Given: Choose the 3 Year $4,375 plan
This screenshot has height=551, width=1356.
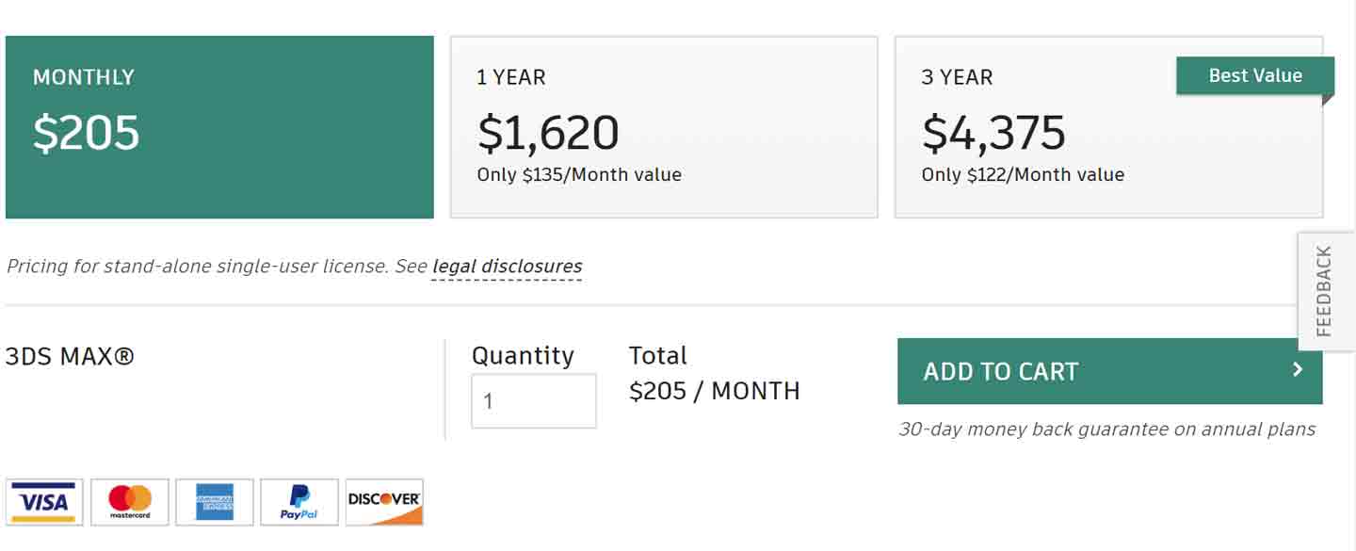Looking at the screenshot, I should point(1108,127).
